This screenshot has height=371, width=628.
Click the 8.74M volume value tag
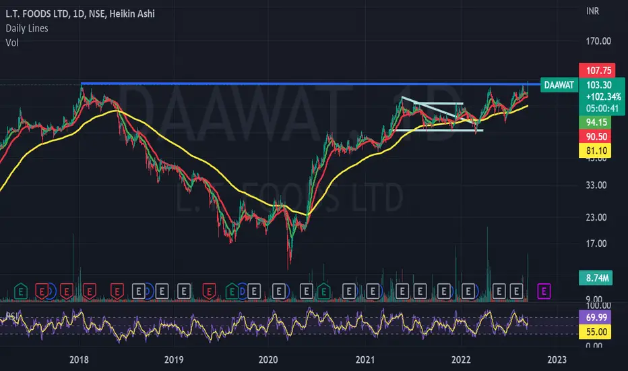596,278
